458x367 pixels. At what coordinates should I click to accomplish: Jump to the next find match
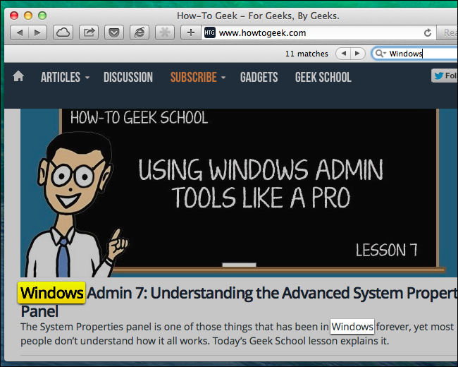click(x=357, y=54)
